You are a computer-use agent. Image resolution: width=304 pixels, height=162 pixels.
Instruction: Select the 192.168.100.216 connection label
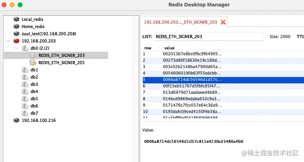[39, 120]
